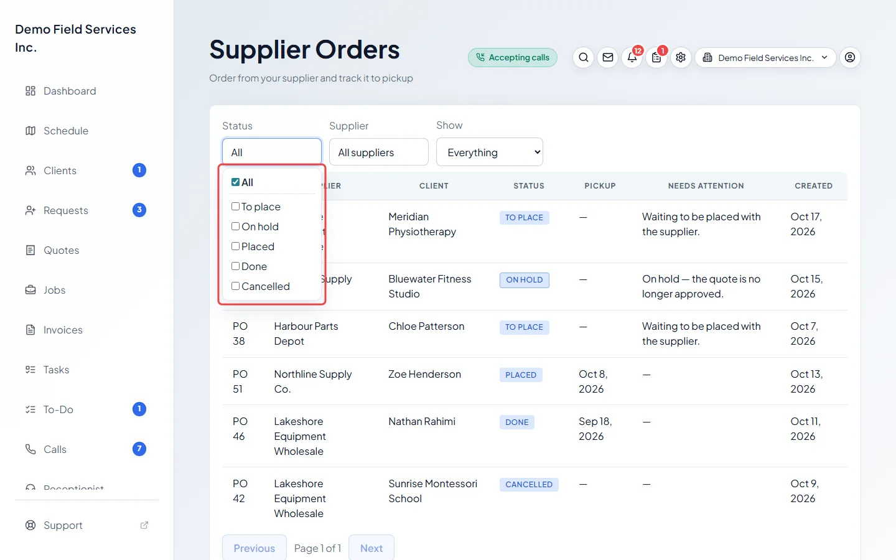The width and height of the screenshot is (896, 560).
Task: Open the Support link in sidebar
Action: point(87,525)
